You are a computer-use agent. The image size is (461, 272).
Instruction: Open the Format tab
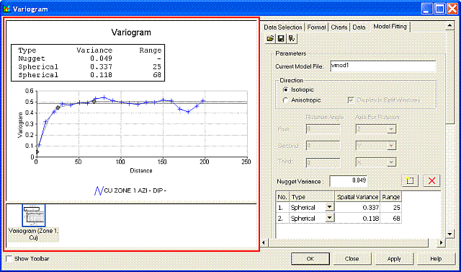tap(316, 27)
